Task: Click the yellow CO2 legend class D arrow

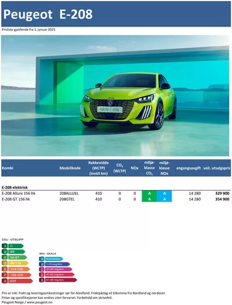Action: click(15, 263)
